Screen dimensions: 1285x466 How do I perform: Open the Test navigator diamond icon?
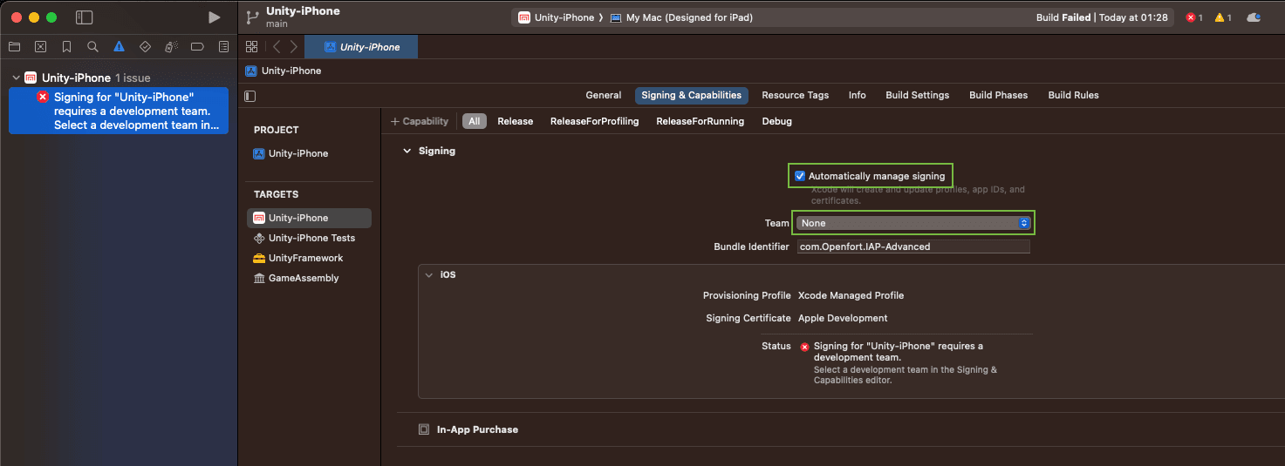[x=145, y=46]
